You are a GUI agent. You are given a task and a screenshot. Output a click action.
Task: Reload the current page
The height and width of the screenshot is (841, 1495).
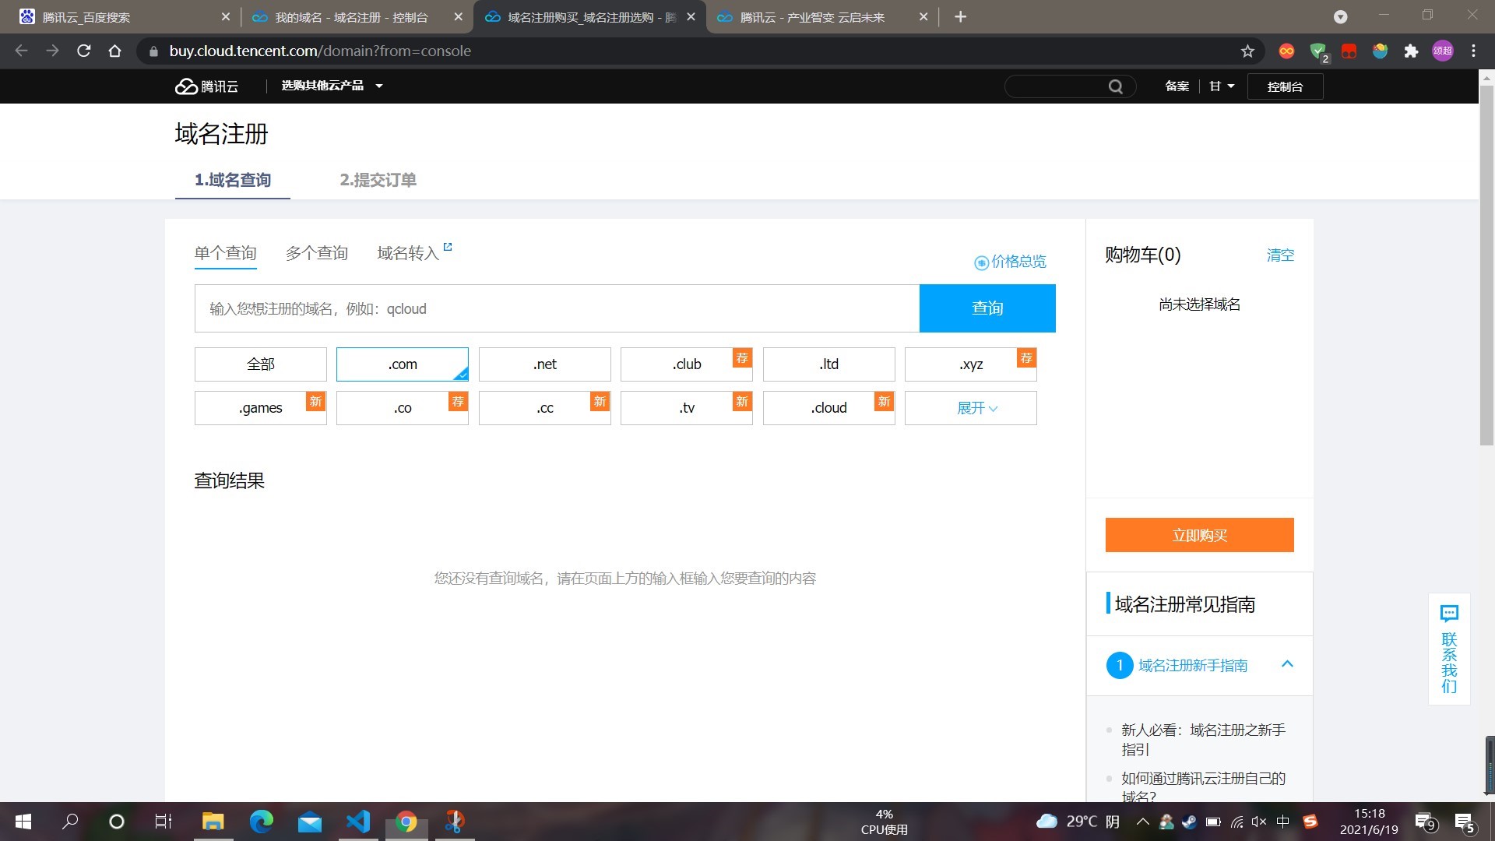point(84,51)
